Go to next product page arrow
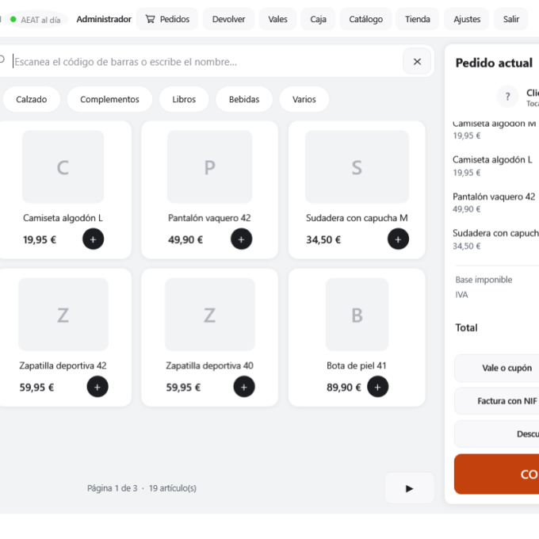539x539 pixels. (x=410, y=488)
